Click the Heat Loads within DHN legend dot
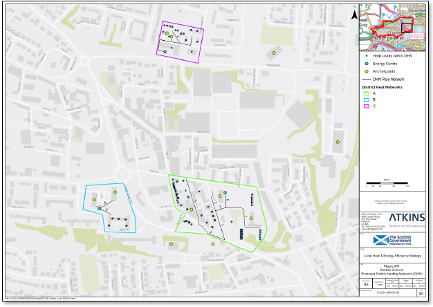This screenshot has width=433, height=307. click(x=367, y=56)
